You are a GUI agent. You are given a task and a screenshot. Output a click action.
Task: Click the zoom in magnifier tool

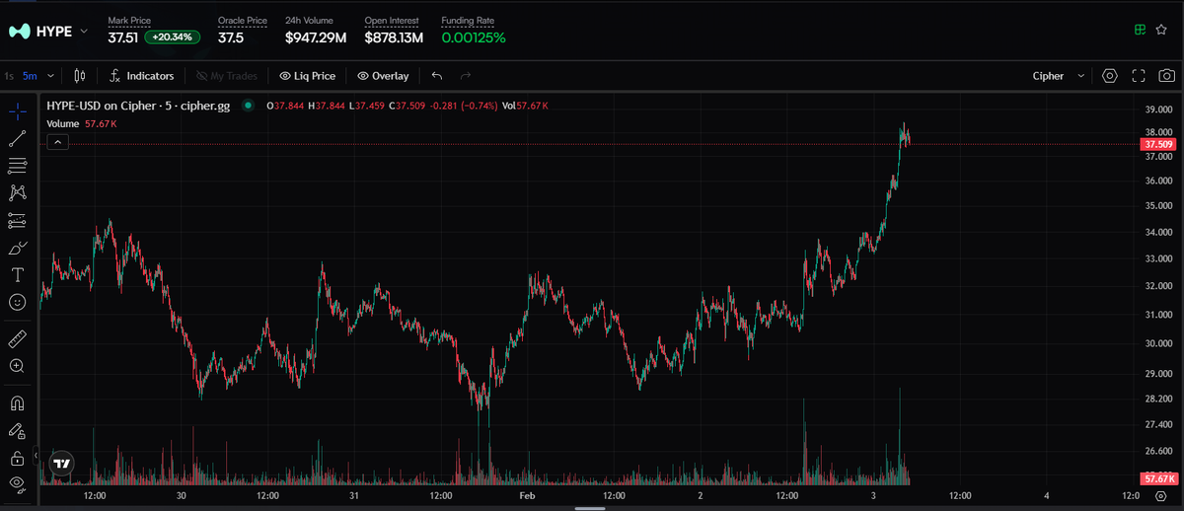[x=17, y=366]
